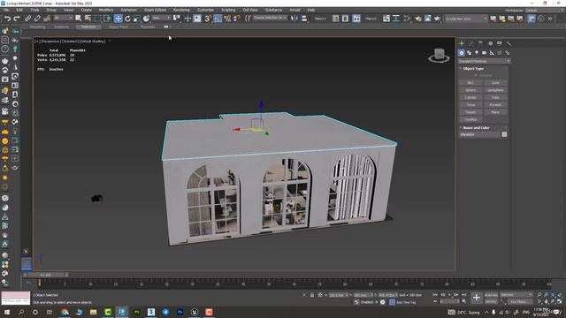Toggle the Selection Lock padlock
The height and width of the screenshot is (318, 566).
312,295
